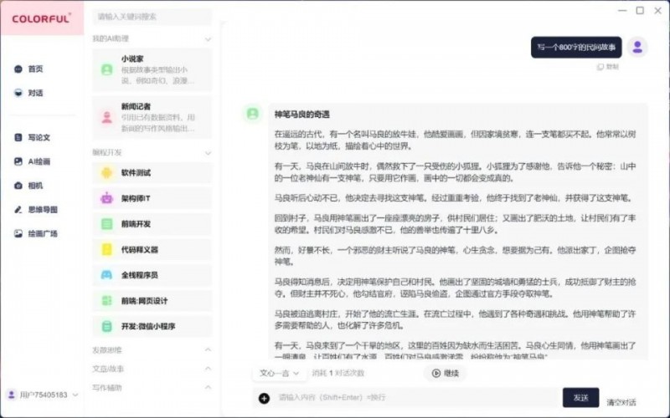670x418 pixels.
Task: Open the 相机 camera tool
Action: tap(33, 185)
